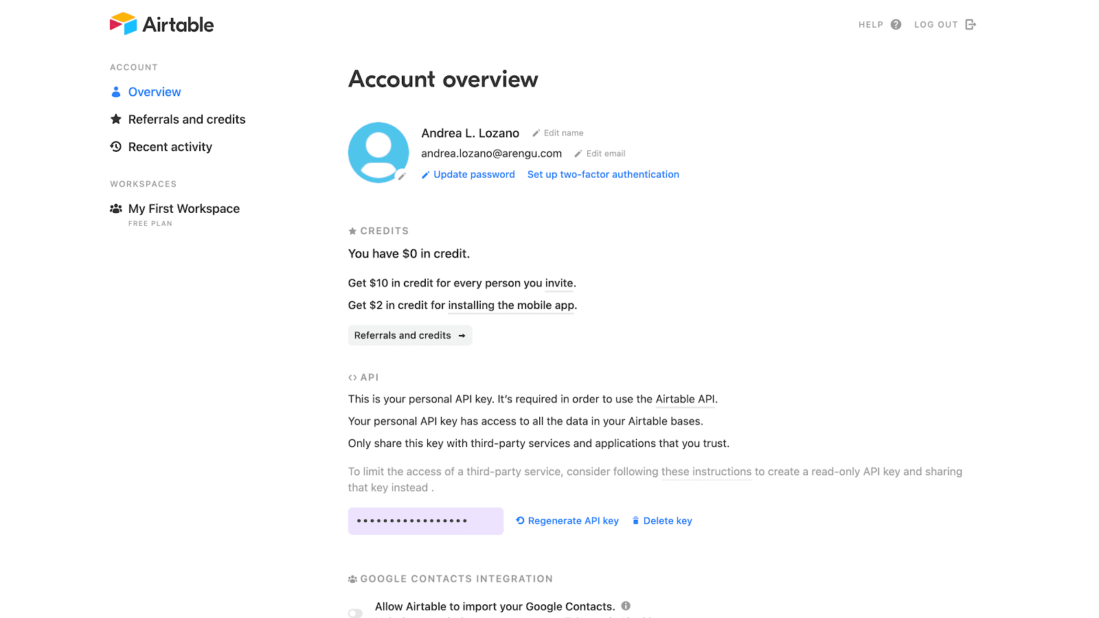The image size is (1099, 618).
Task: Open Overview in the account sidebar
Action: pos(155,92)
